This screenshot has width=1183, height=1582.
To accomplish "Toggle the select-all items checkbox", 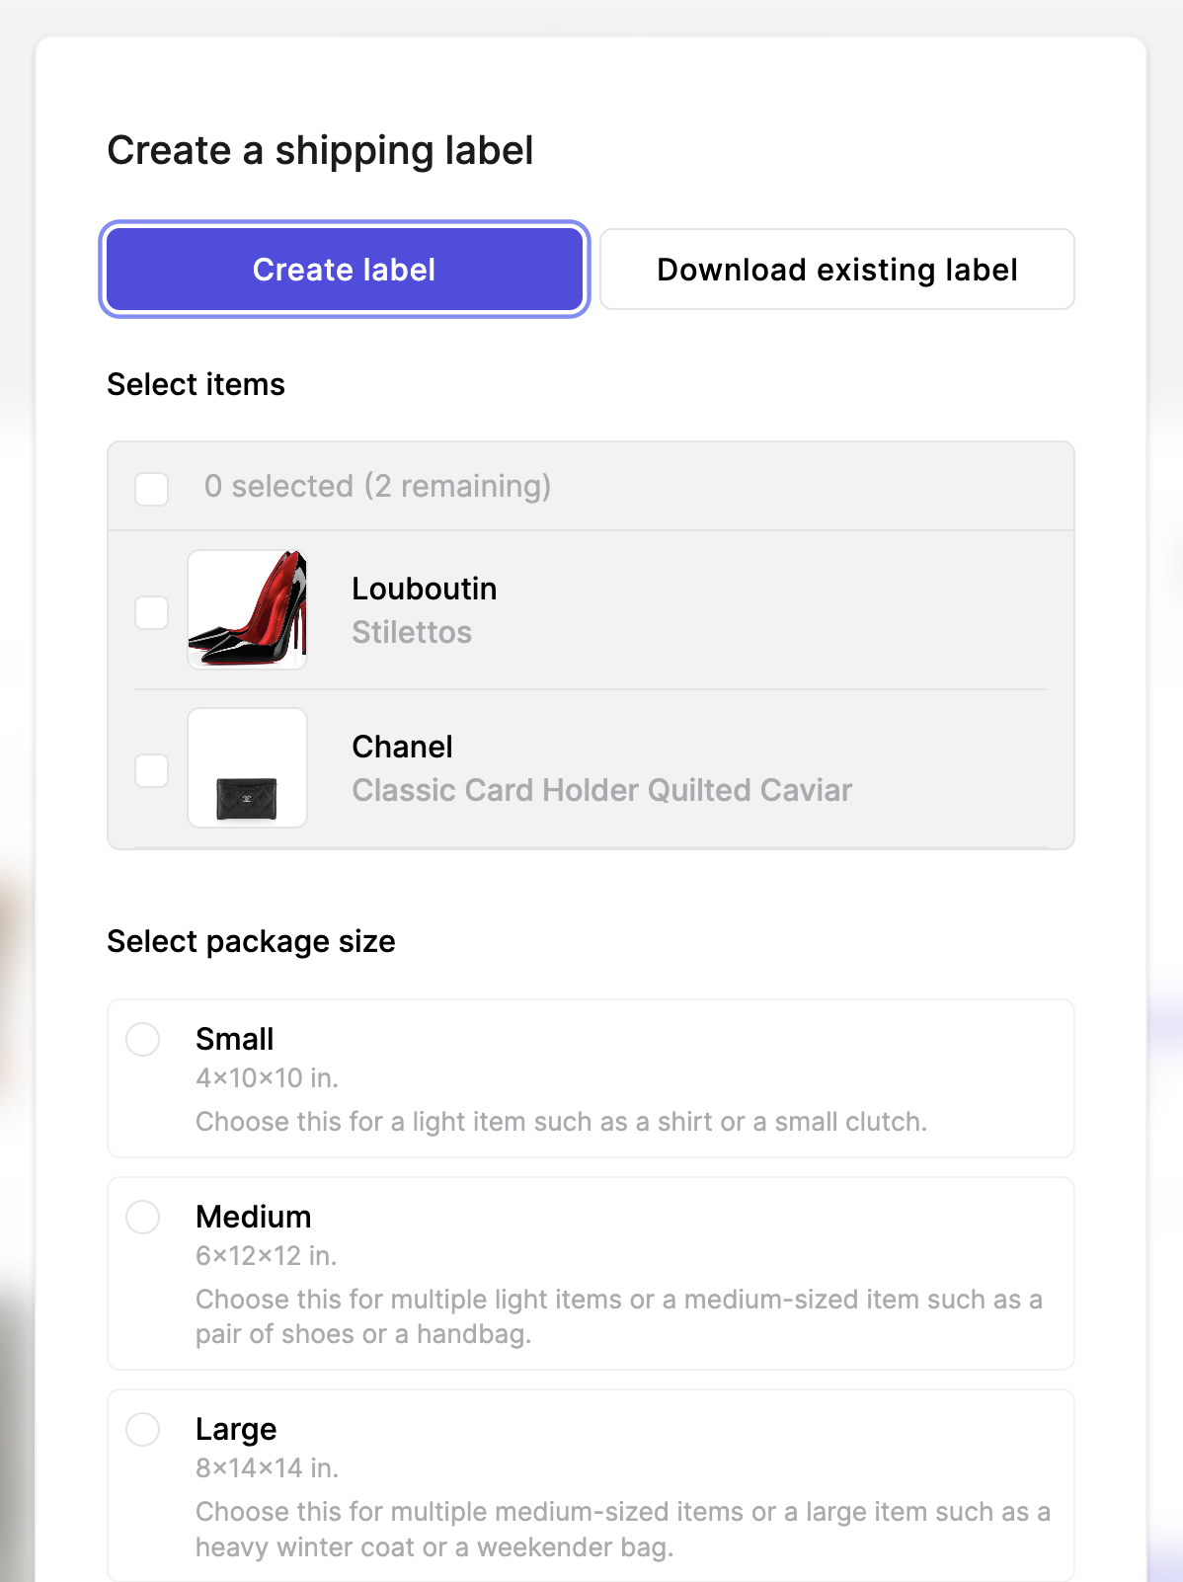I will (x=152, y=488).
